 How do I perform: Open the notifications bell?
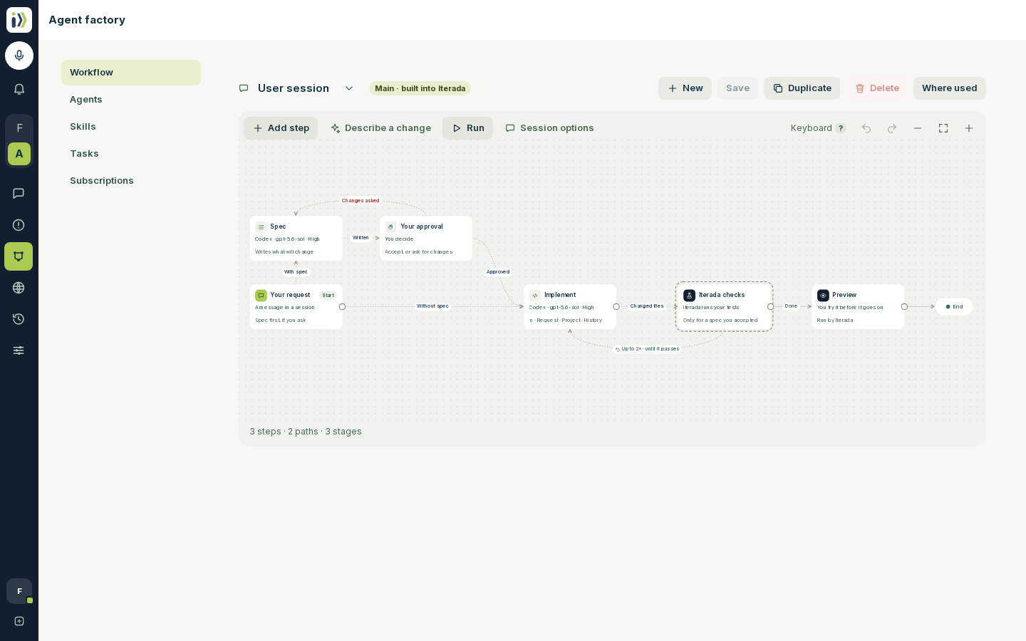(x=19, y=89)
